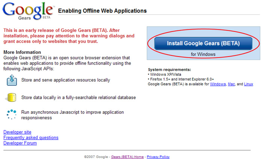Screen dimensions: 263x161
Task: Visit the Developer Forum link
Action: click(x=20, y=143)
